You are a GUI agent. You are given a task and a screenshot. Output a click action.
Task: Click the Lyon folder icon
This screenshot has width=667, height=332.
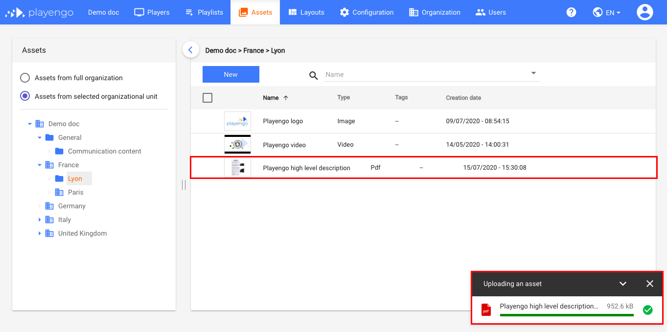(59, 178)
